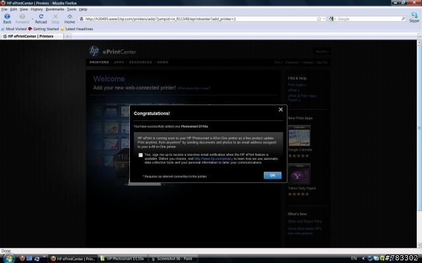Open the back/forward history dropdown arrow
The width and height of the screenshot is (422, 263).
pyautogui.click(x=32, y=19)
